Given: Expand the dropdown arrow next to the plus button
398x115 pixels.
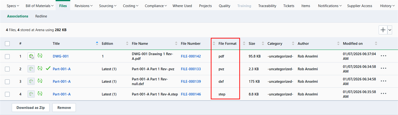Looking at the screenshot, I should pos(390,30).
